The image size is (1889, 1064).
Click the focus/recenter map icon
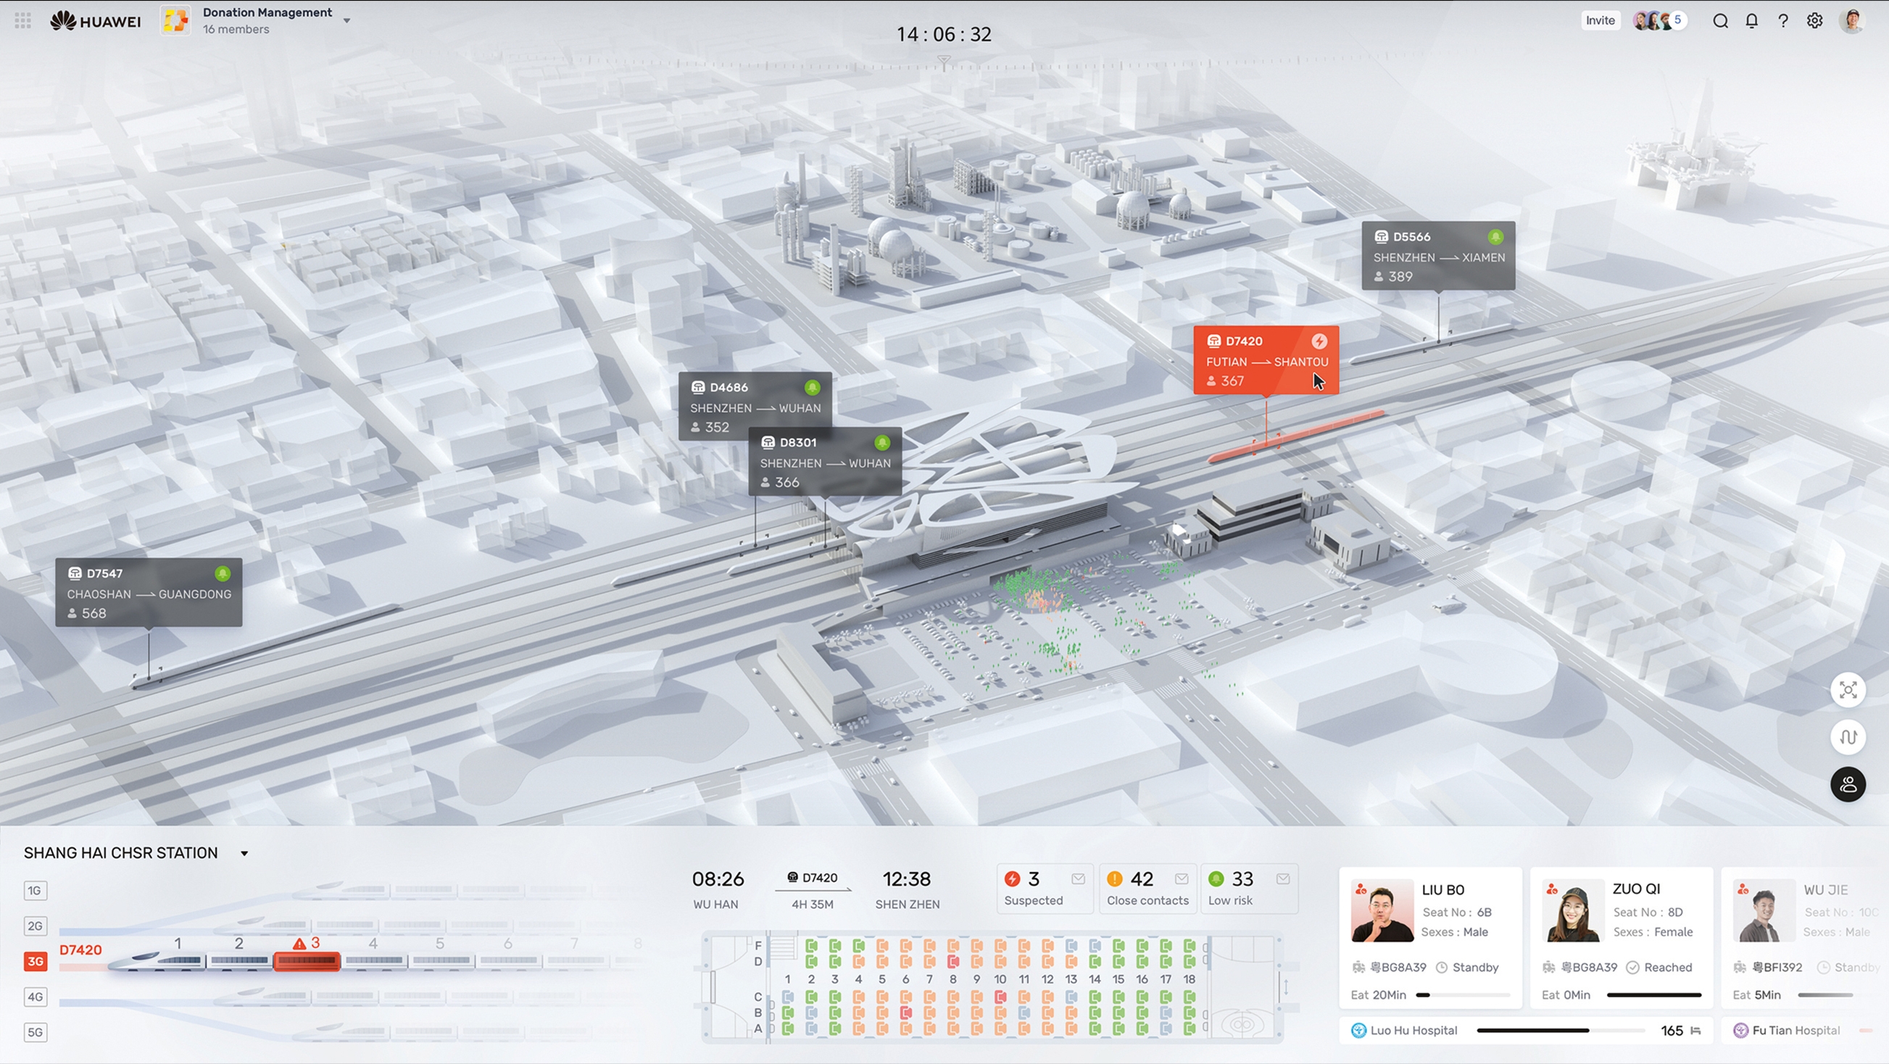pos(1848,690)
